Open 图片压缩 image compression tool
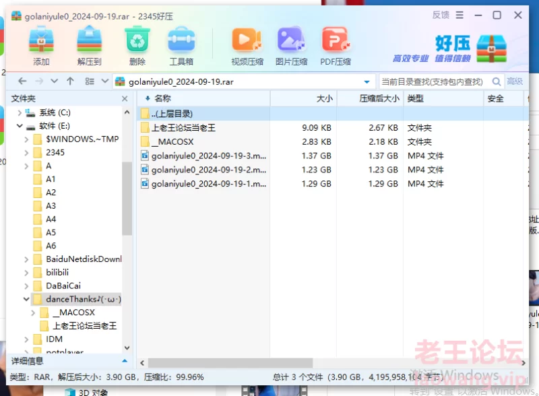This screenshot has height=396, width=539. [x=291, y=46]
